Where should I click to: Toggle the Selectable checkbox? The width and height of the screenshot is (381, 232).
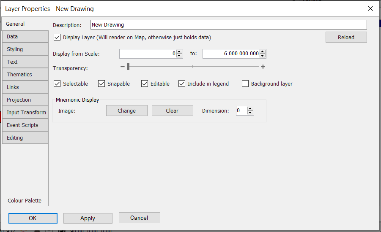[x=57, y=84]
